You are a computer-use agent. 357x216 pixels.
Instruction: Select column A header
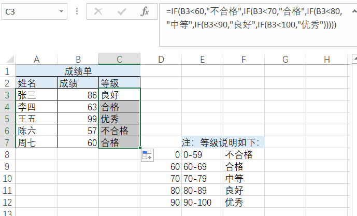pyautogui.click(x=36, y=59)
